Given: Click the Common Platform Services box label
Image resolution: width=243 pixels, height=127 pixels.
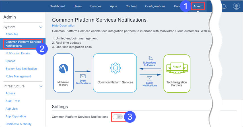Looking at the screenshot, I should tap(115, 82).
